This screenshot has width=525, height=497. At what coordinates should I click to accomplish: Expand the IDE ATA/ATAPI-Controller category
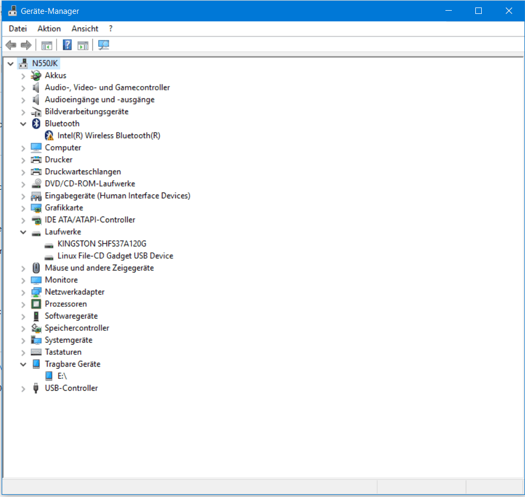pyautogui.click(x=23, y=221)
